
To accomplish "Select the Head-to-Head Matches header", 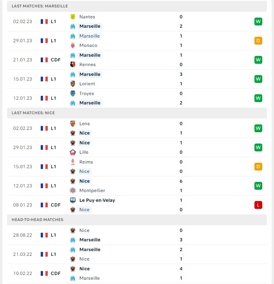I will coord(137,220).
